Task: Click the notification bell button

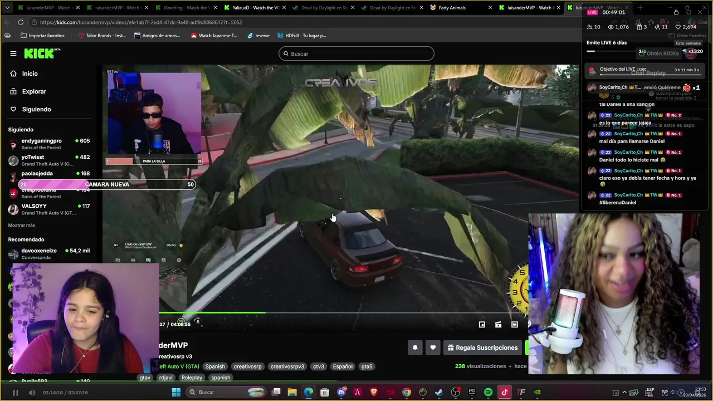Action: pyautogui.click(x=415, y=348)
